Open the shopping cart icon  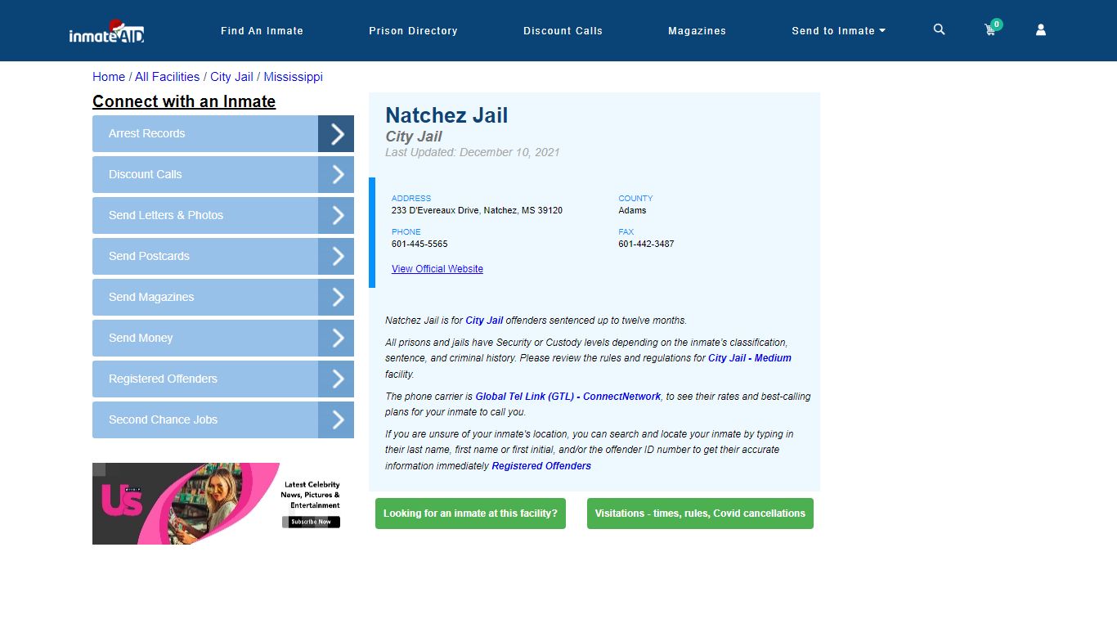[991, 29]
